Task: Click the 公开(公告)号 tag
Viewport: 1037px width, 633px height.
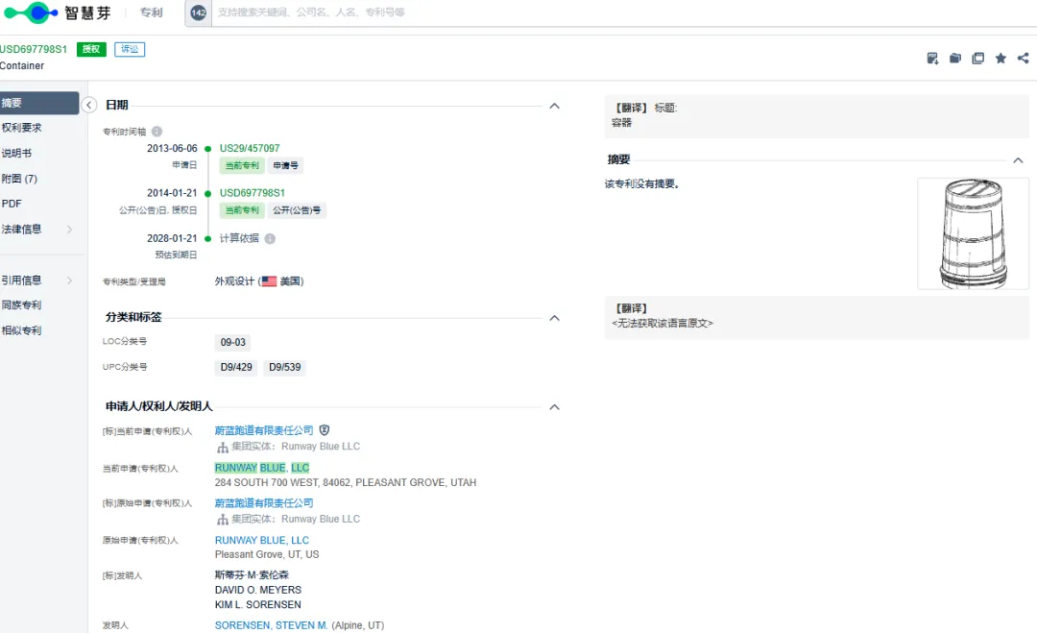Action: pos(297,210)
